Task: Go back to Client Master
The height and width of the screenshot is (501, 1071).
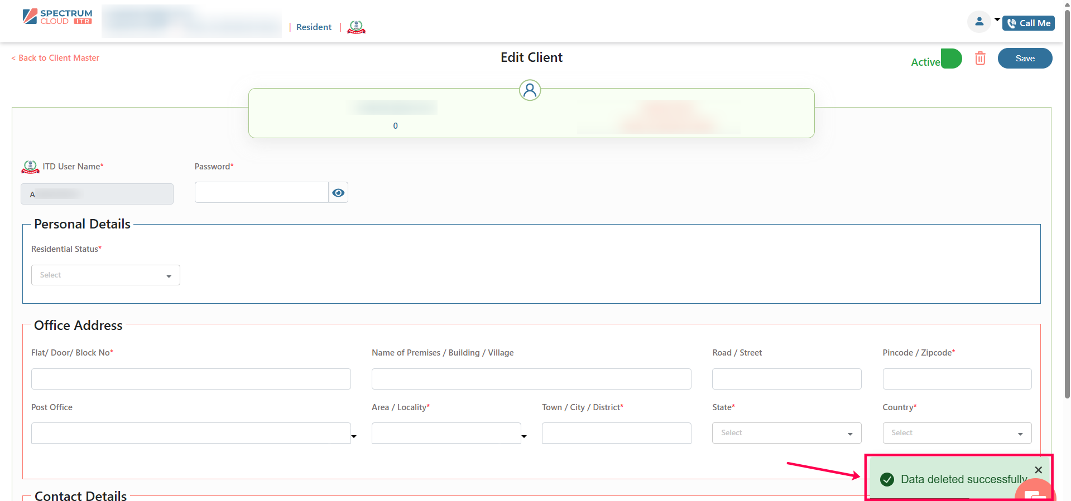Action: 55,58
